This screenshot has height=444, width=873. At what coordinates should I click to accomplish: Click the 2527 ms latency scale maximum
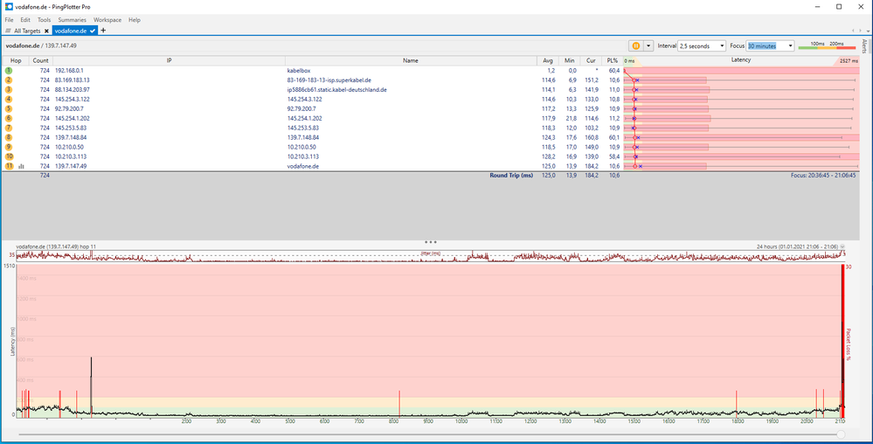pos(849,60)
